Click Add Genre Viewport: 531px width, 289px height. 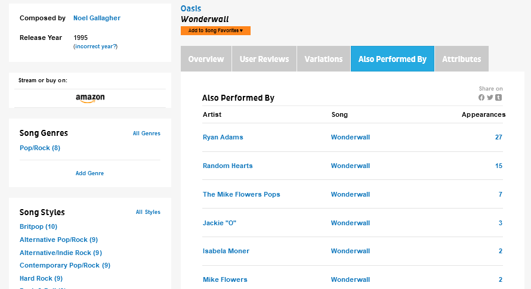(x=89, y=173)
